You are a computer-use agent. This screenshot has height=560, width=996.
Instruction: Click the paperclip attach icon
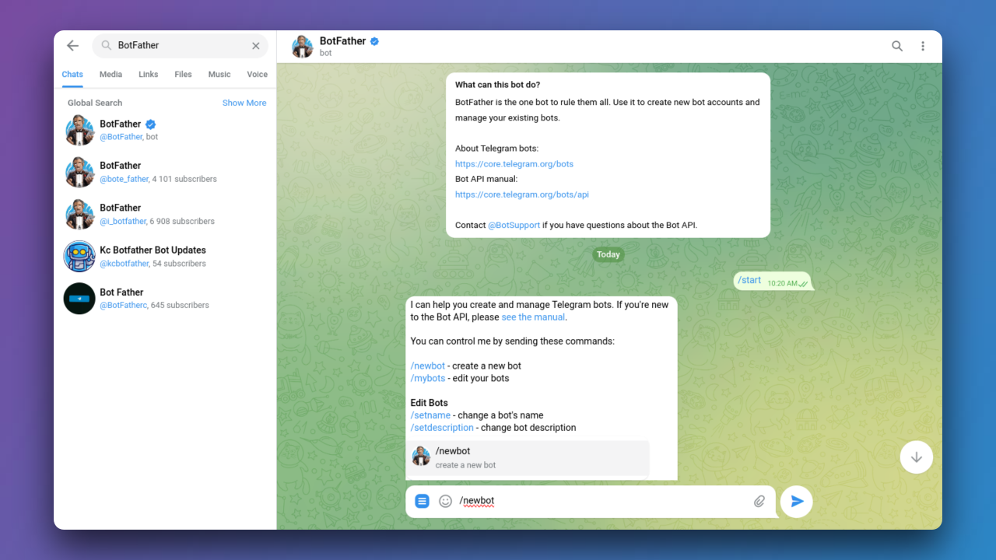pyautogui.click(x=759, y=502)
